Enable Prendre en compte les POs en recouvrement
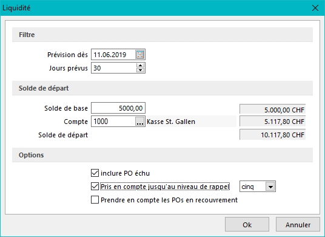 95,199
